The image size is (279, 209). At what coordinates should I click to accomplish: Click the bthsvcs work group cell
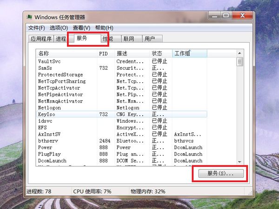pos(184,141)
